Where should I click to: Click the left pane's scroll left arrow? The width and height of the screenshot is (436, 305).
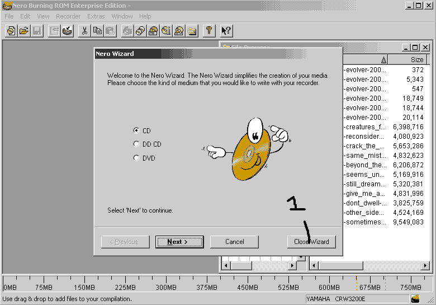(226, 266)
